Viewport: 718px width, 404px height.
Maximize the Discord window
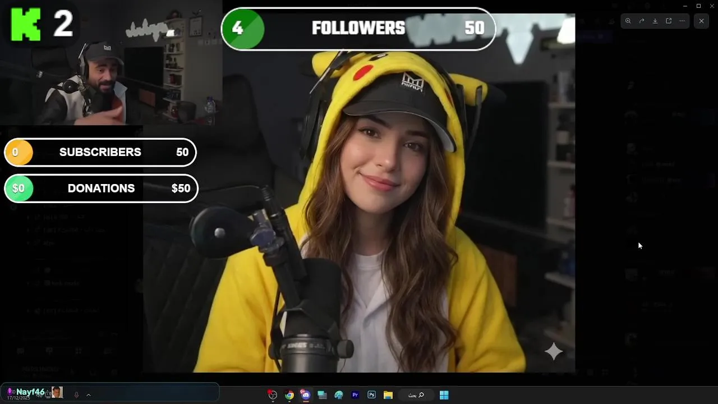(698, 6)
